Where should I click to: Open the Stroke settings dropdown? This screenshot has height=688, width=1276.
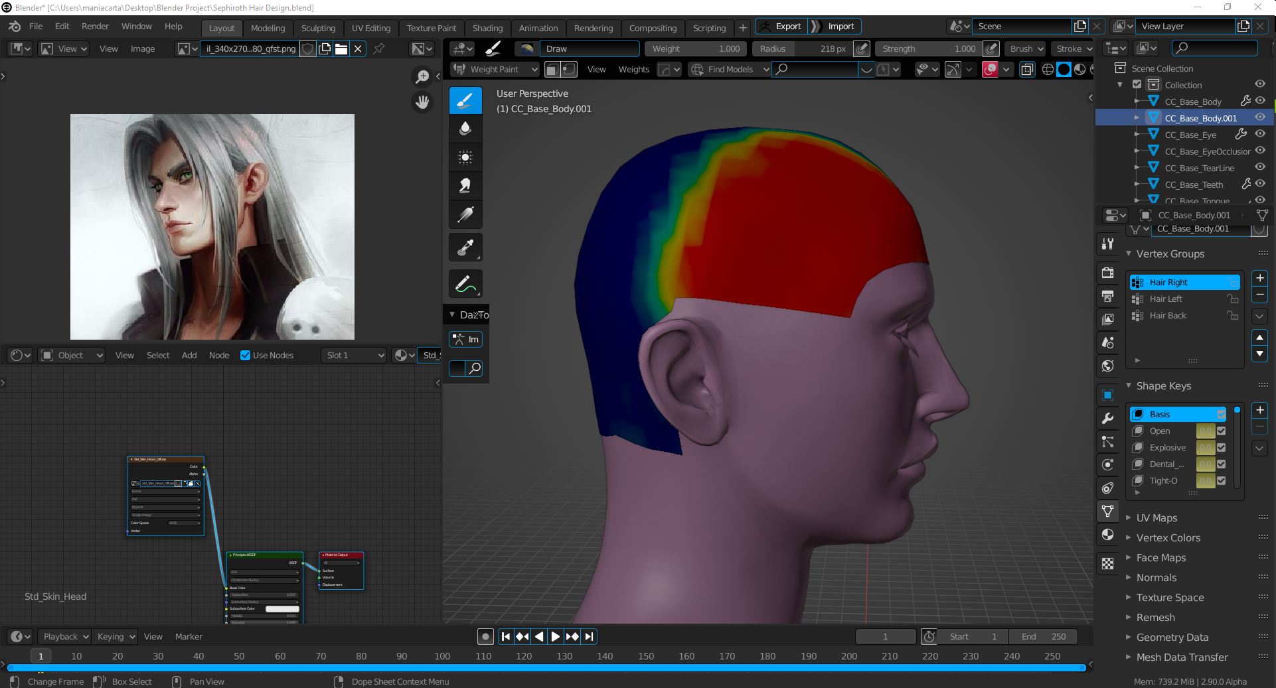coord(1074,48)
